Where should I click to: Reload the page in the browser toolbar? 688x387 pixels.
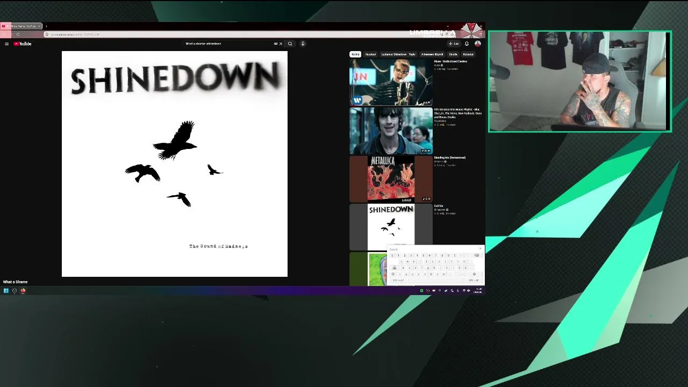[x=18, y=34]
